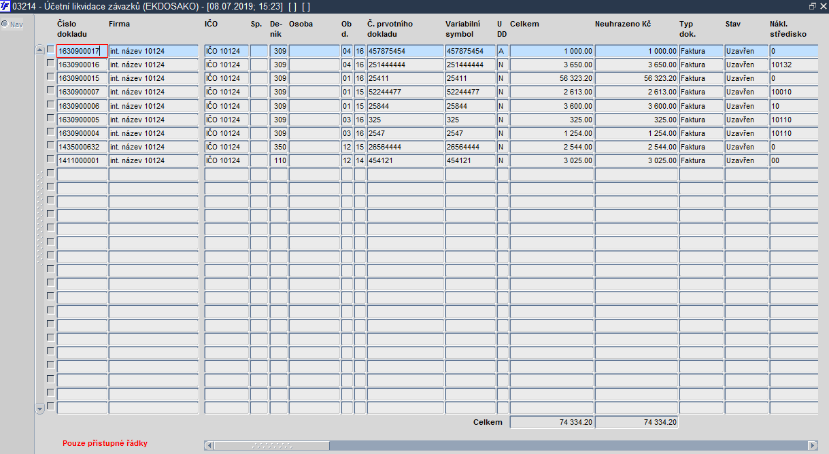The image size is (829, 454).
Task: Click the Neuhrazeno total field 74 334.20
Action: pos(637,422)
